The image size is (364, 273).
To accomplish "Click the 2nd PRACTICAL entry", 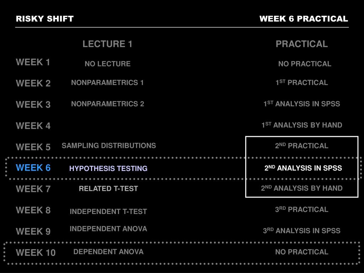I will pos(301,146).
